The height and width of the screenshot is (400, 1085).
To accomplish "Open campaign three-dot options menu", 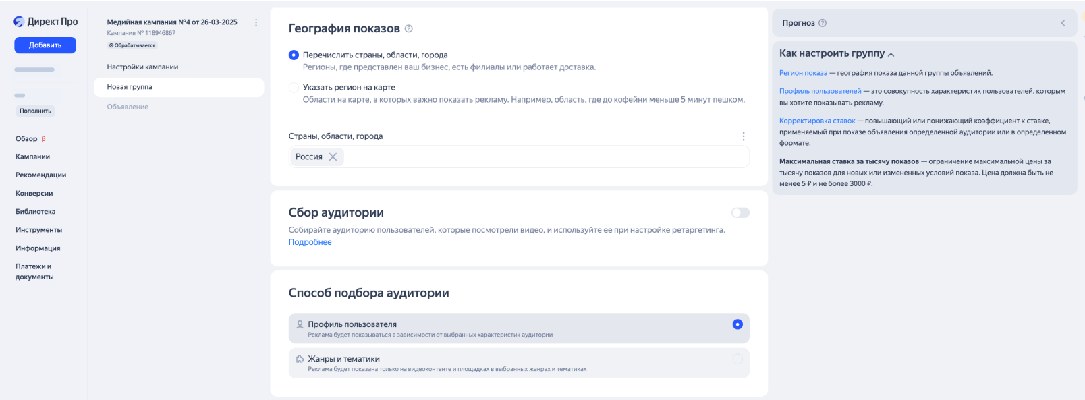I will point(256,22).
